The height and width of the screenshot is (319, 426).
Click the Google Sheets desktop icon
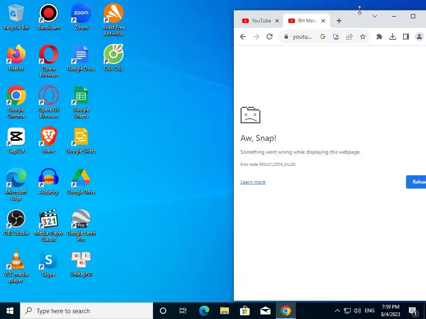click(x=81, y=102)
